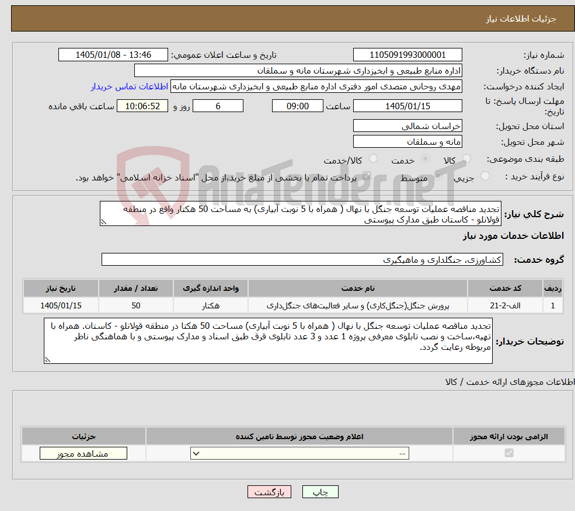Open اطلاعات تماس خریدار contact link
The height and width of the screenshot is (511, 575).
(130, 86)
